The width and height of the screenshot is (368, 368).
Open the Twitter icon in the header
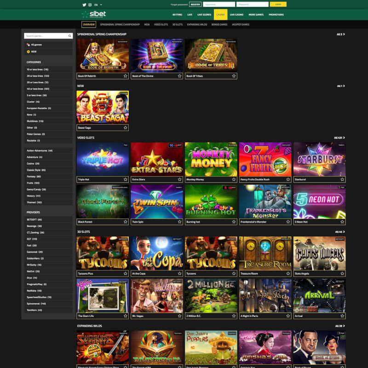coord(84,5)
